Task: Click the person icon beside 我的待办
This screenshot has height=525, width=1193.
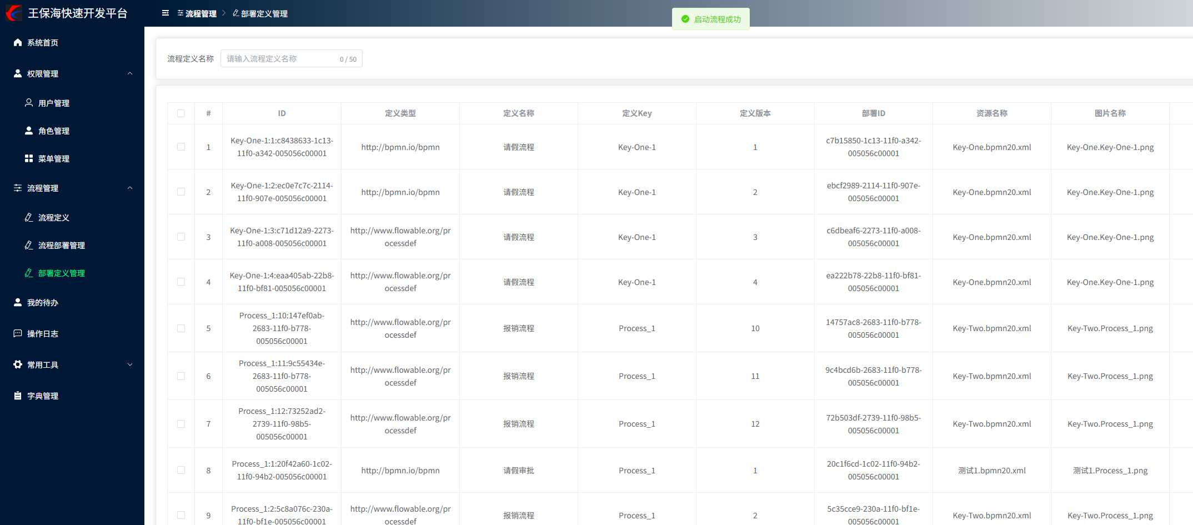Action: (18, 302)
